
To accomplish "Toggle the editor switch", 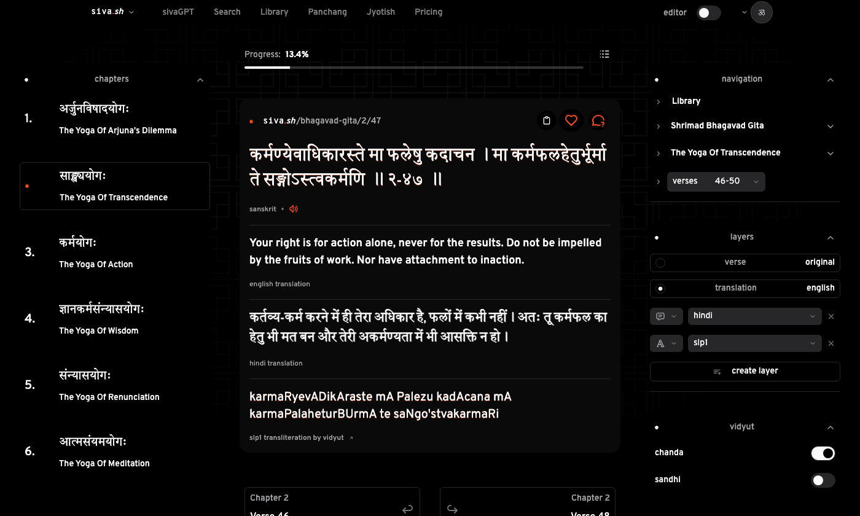I will pyautogui.click(x=709, y=12).
